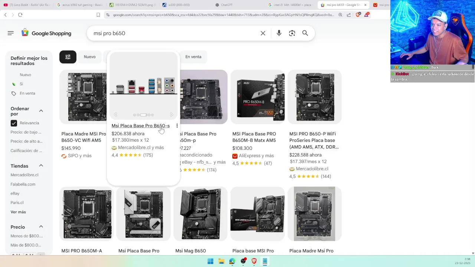Screen dimensions: 475x267
Task: Switch to H510M-HDVM.2 image tab
Action: [x=132, y=5]
